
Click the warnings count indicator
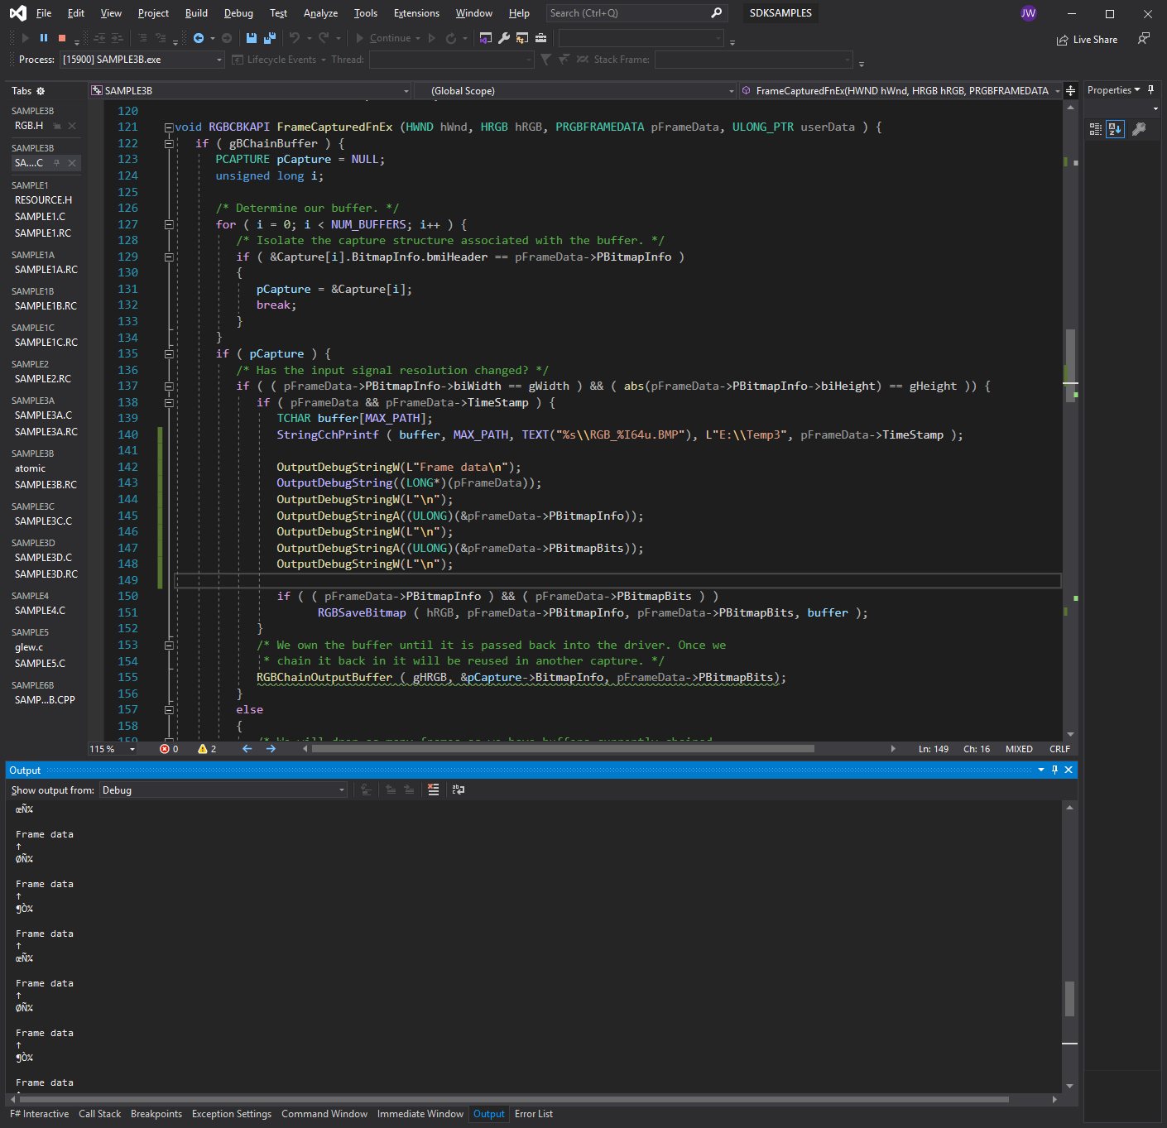[x=207, y=749]
